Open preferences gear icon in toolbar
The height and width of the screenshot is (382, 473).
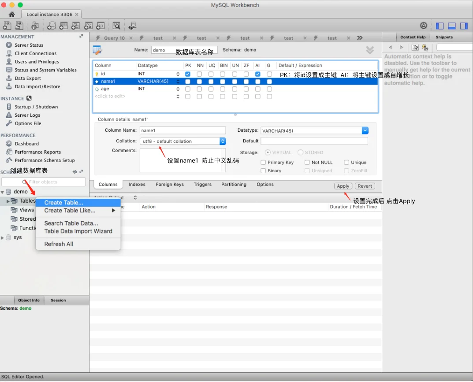[424, 26]
